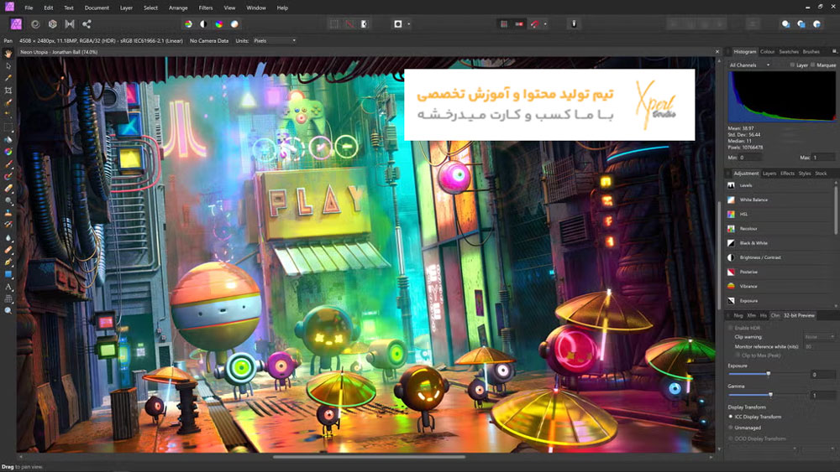Switch to the Layers tab
840x472 pixels.
pos(769,174)
